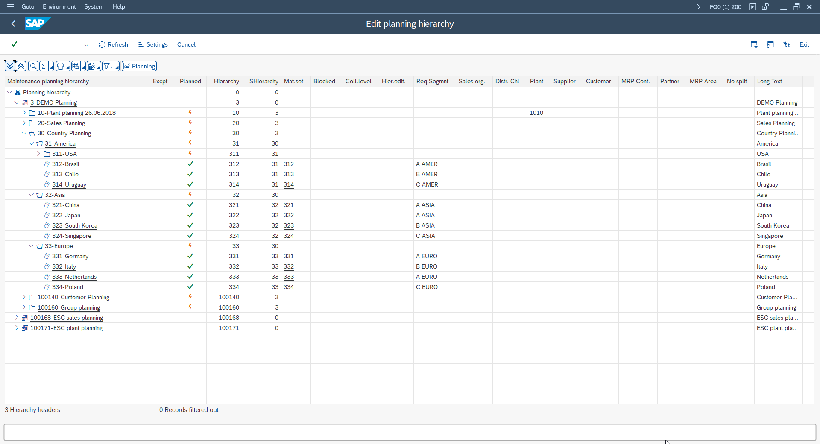This screenshot has width=820, height=444.
Task: Click the Find icon in the toolbar
Action: (x=32, y=66)
